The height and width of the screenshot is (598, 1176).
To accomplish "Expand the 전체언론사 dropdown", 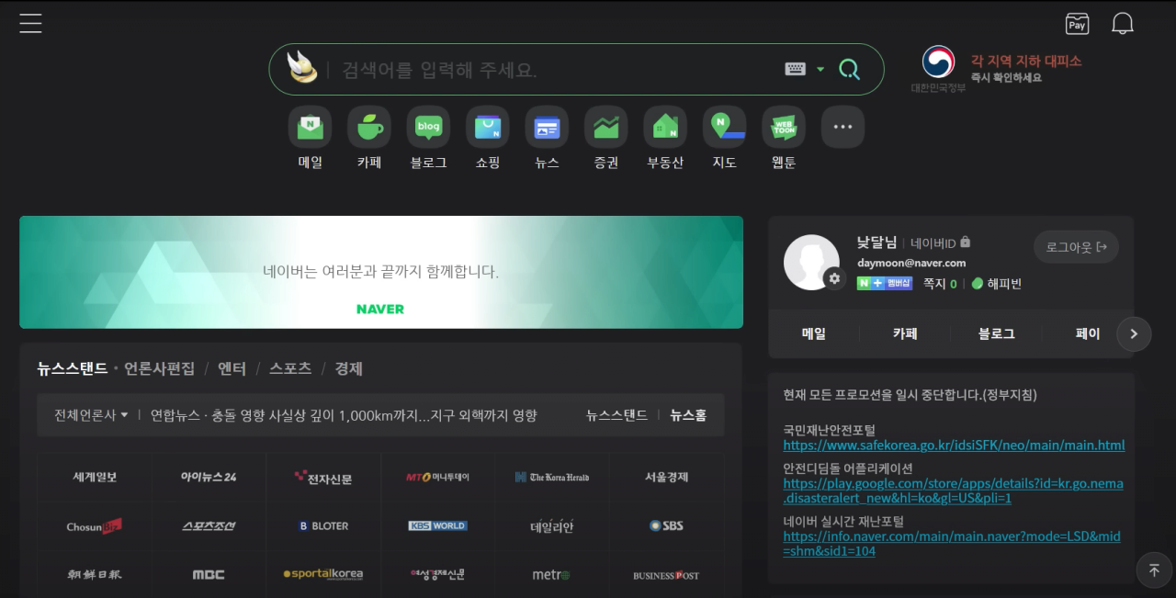I will point(91,415).
